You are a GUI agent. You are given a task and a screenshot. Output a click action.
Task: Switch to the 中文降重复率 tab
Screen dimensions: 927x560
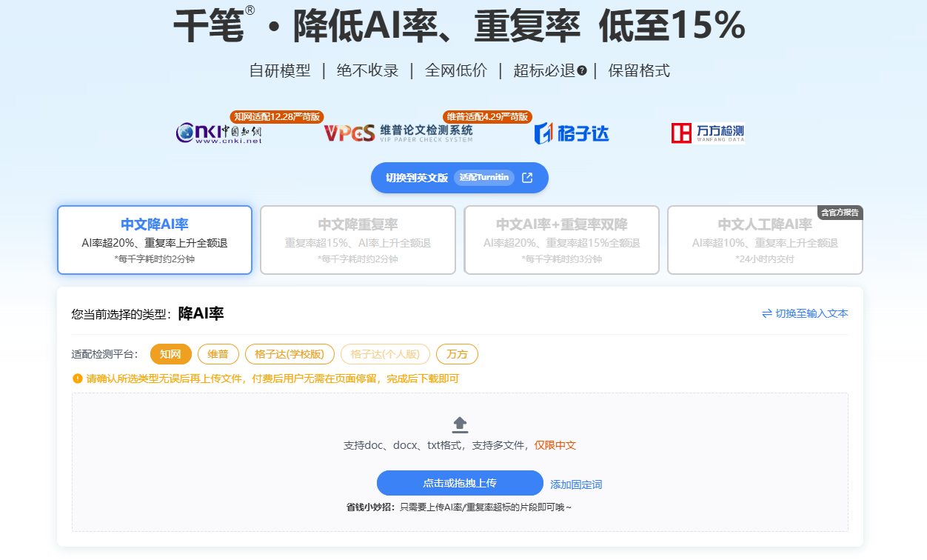pos(358,240)
